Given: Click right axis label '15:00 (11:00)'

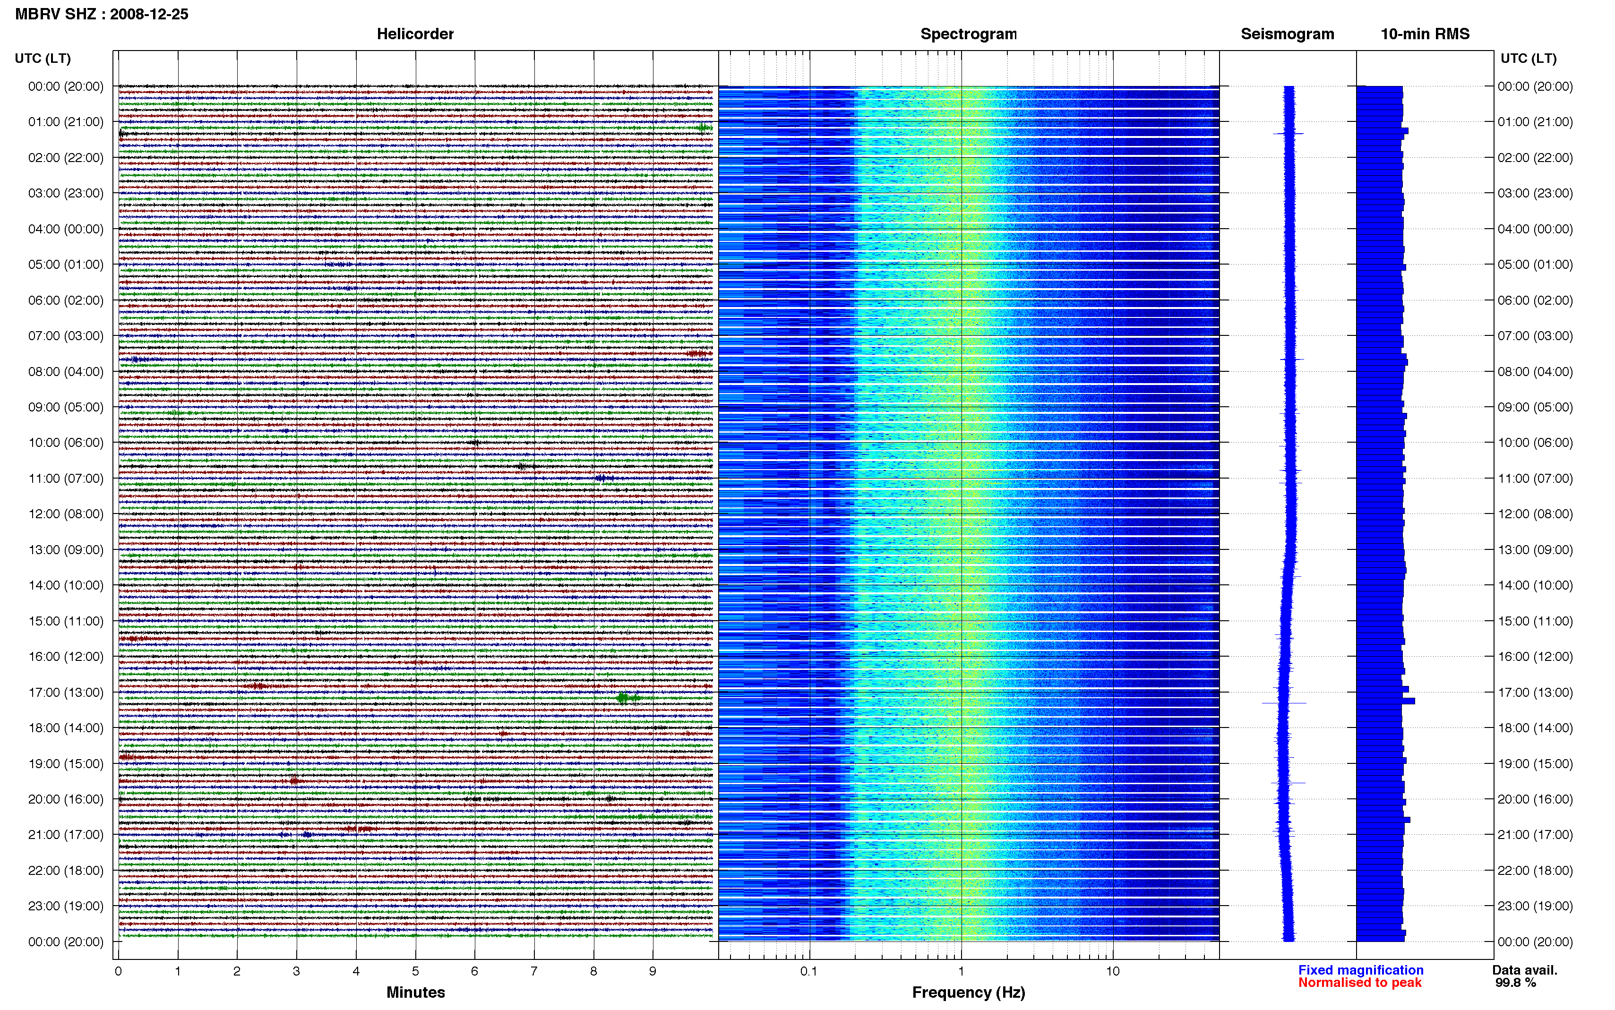Looking at the screenshot, I should pos(1535,621).
